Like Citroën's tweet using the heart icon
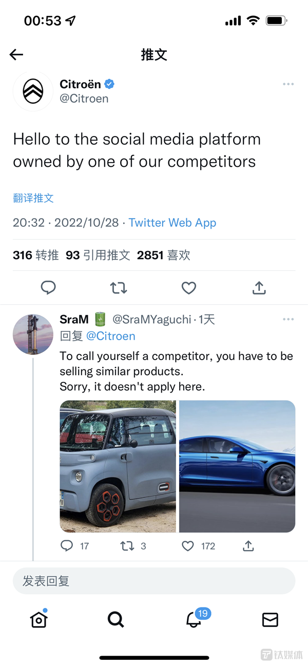308x666 pixels. tap(188, 288)
